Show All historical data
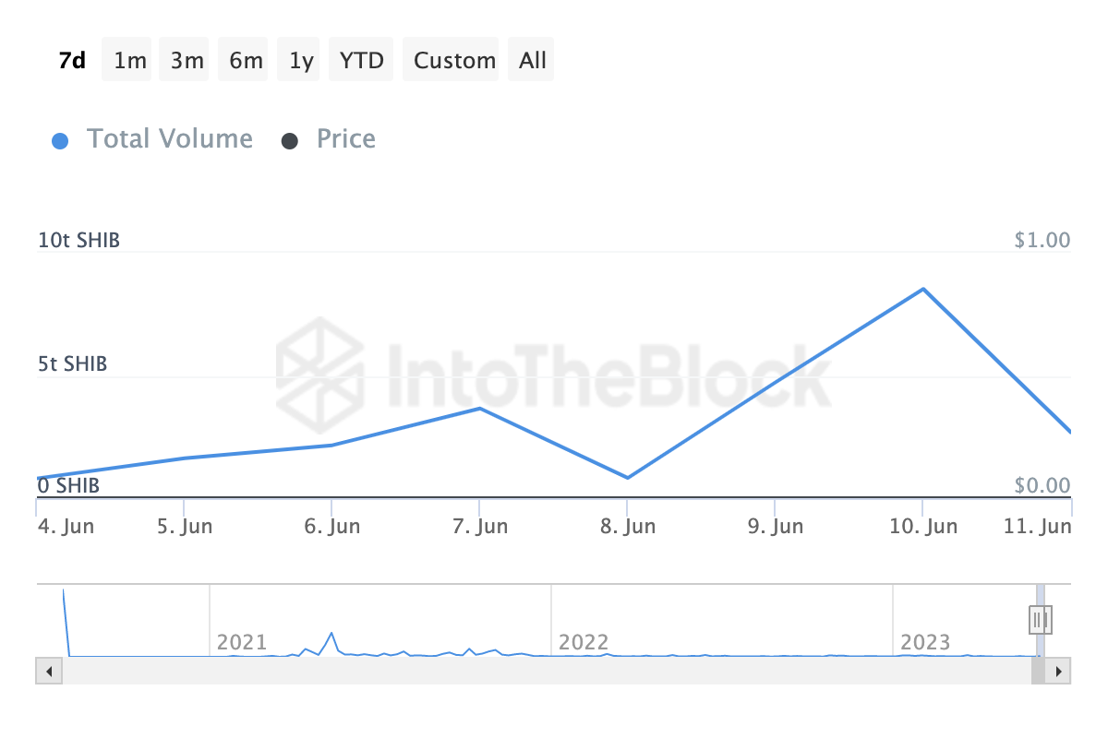This screenshot has height=738, width=1108. 533,61
